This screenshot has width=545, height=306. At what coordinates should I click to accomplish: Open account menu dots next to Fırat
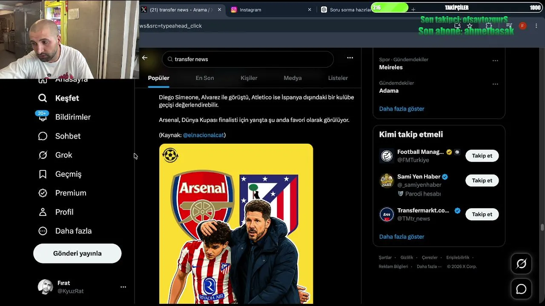[x=123, y=287]
